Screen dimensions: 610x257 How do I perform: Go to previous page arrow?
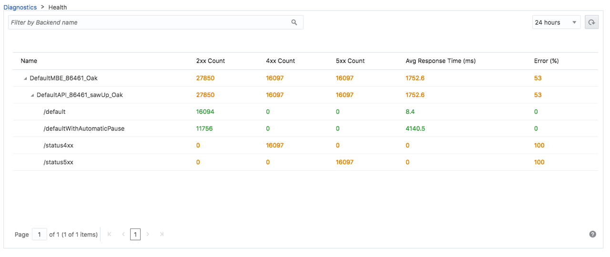(x=123, y=234)
